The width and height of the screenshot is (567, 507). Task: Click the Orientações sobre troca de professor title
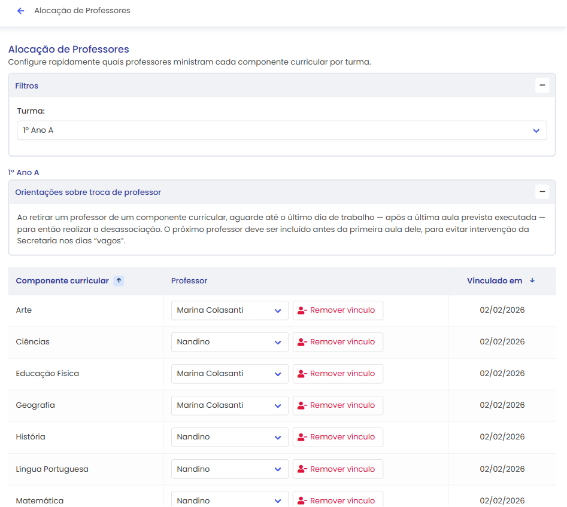pyautogui.click(x=88, y=192)
